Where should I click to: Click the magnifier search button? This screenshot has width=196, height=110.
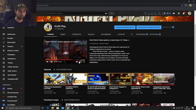click(x=111, y=13)
